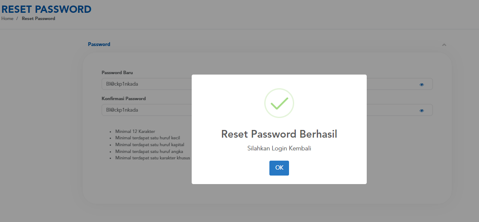
Task: Click the Password Baru field label
Action: (x=117, y=72)
